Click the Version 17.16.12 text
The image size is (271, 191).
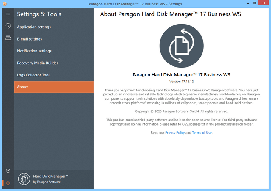tap(182, 82)
